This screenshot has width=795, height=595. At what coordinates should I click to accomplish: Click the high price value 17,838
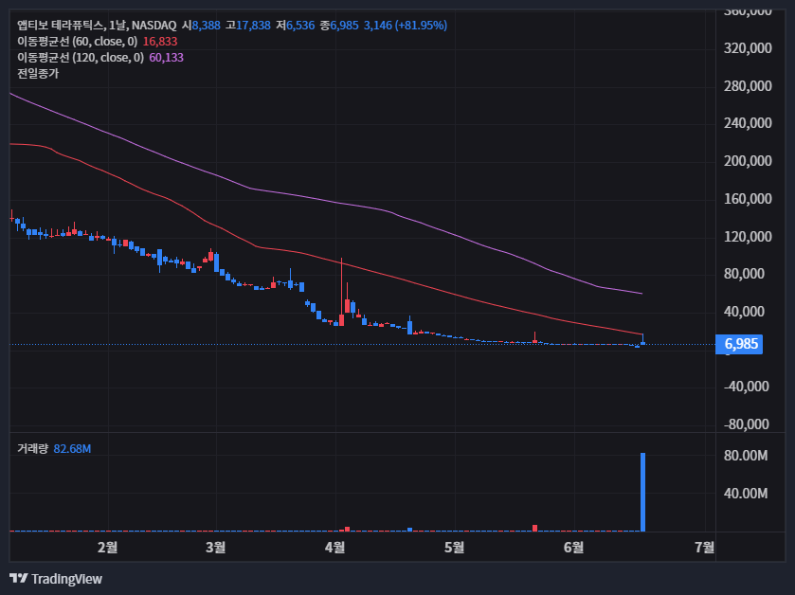[254, 26]
